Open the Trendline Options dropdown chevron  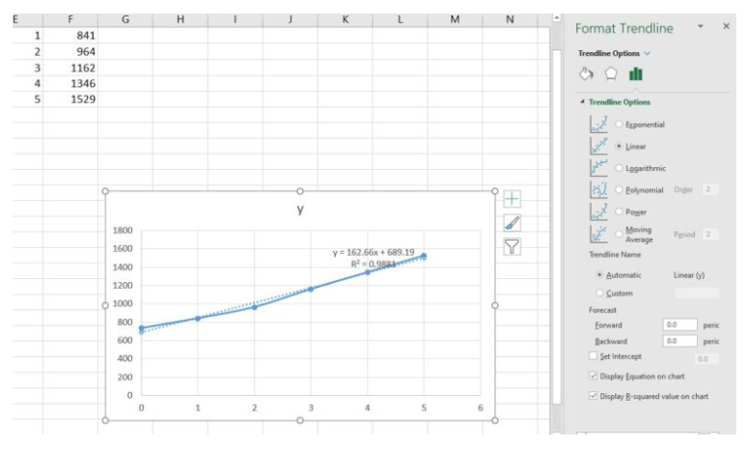(647, 53)
